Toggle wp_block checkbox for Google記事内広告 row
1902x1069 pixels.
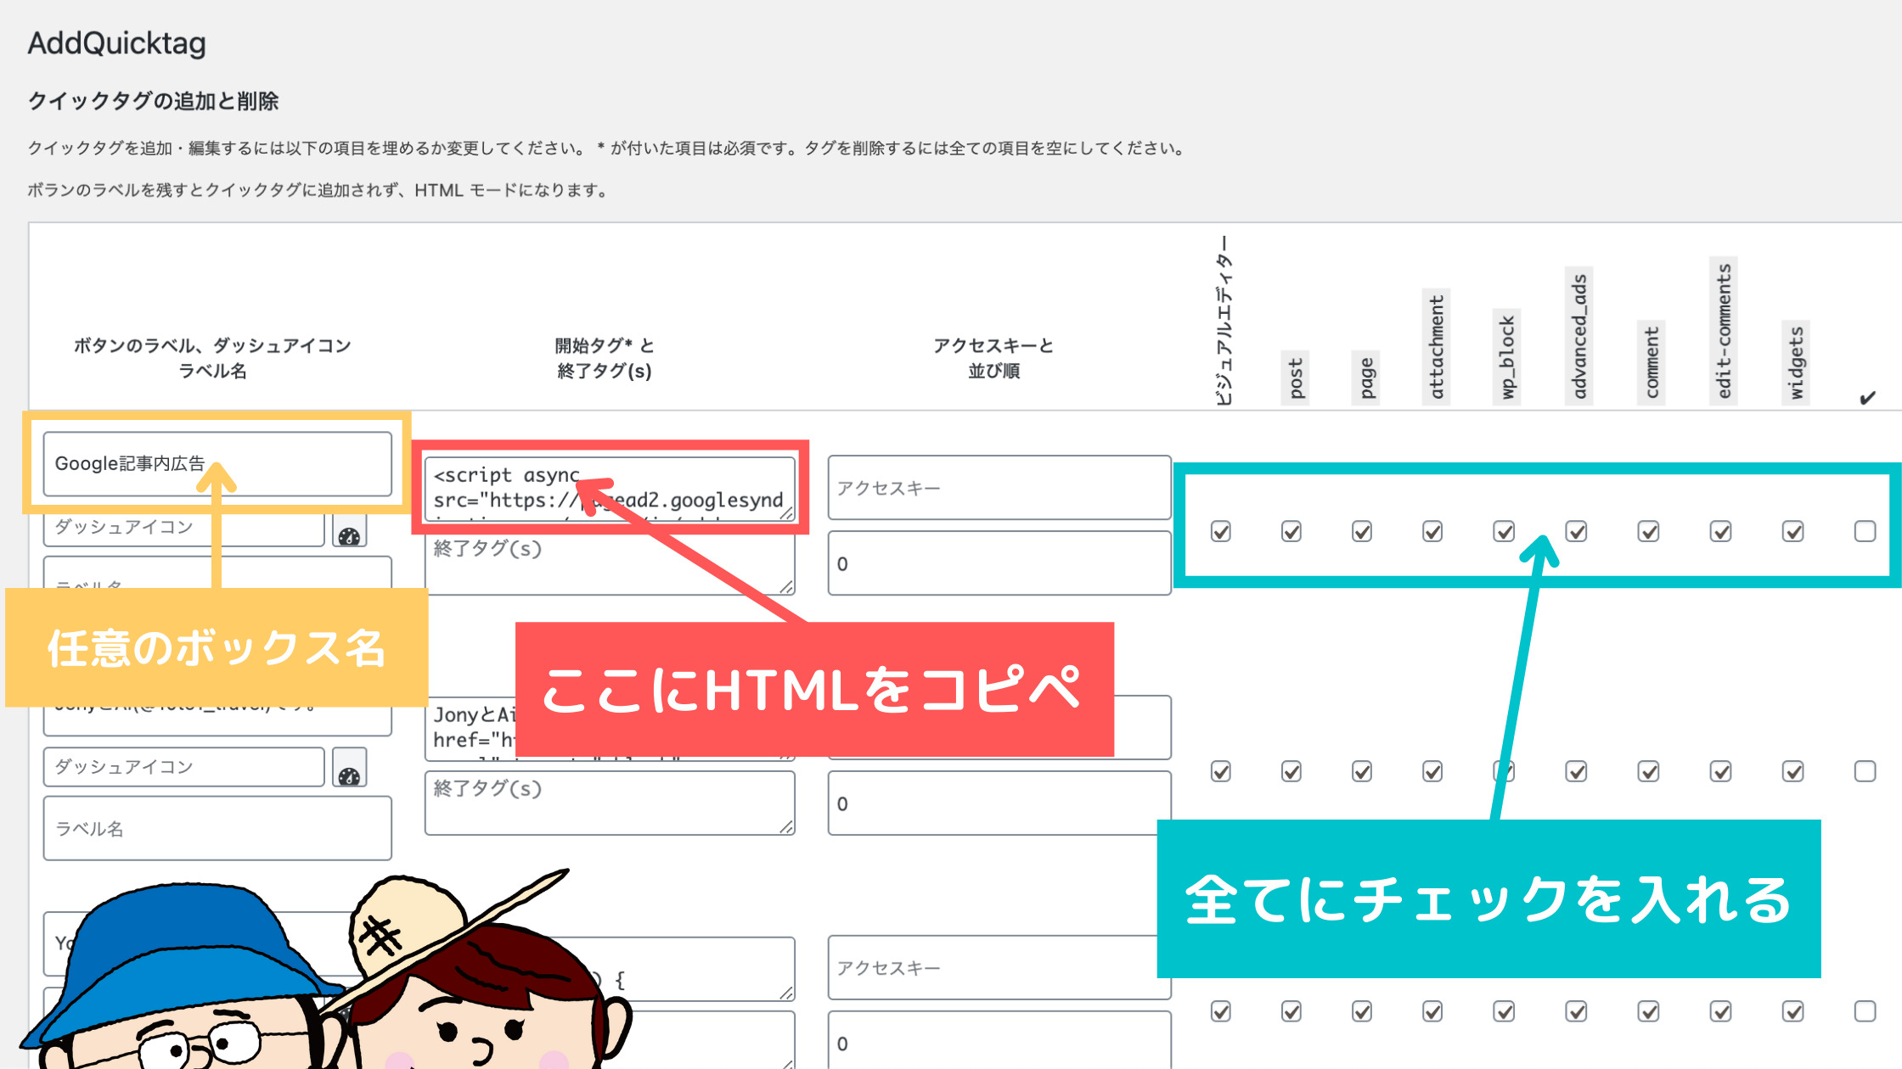[x=1504, y=532]
